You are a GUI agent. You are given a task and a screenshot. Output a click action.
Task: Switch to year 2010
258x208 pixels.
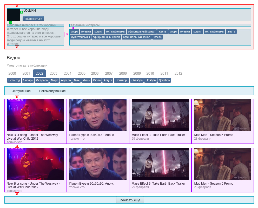[150, 73]
